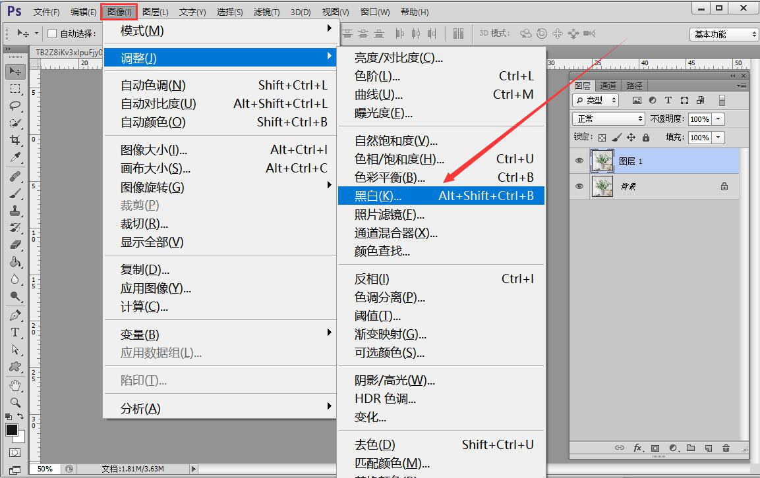The width and height of the screenshot is (760, 478).
Task: Create a new layer group
Action: (691, 448)
